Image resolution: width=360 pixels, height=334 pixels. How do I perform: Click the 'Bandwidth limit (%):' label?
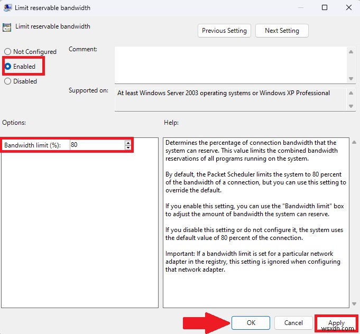32,145
